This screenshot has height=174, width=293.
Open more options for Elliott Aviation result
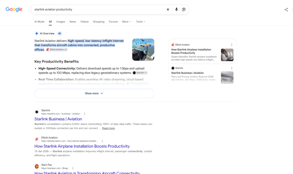click(102, 141)
